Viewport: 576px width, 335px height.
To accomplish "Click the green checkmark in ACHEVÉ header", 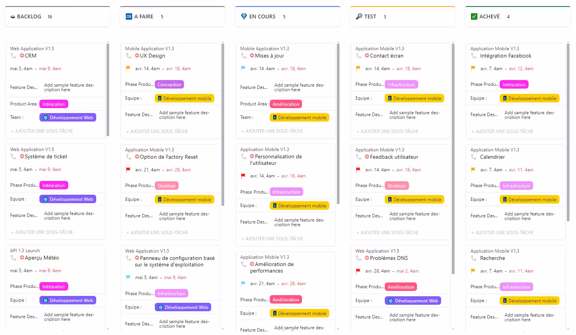I will tap(474, 16).
